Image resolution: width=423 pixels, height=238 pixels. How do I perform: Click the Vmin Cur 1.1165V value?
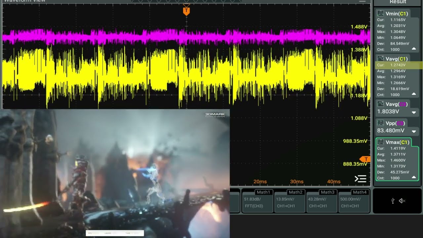[398, 20]
